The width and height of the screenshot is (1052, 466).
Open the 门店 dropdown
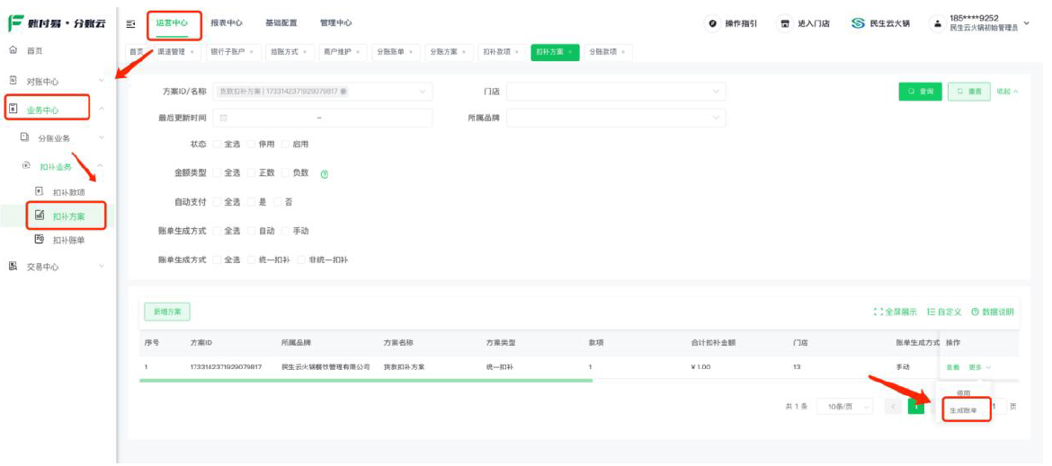pos(616,92)
